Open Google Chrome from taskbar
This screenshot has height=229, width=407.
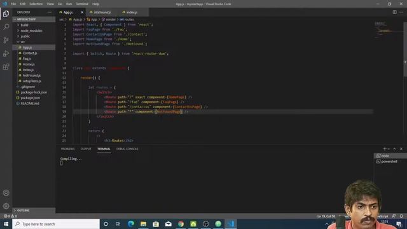[x=181, y=224]
